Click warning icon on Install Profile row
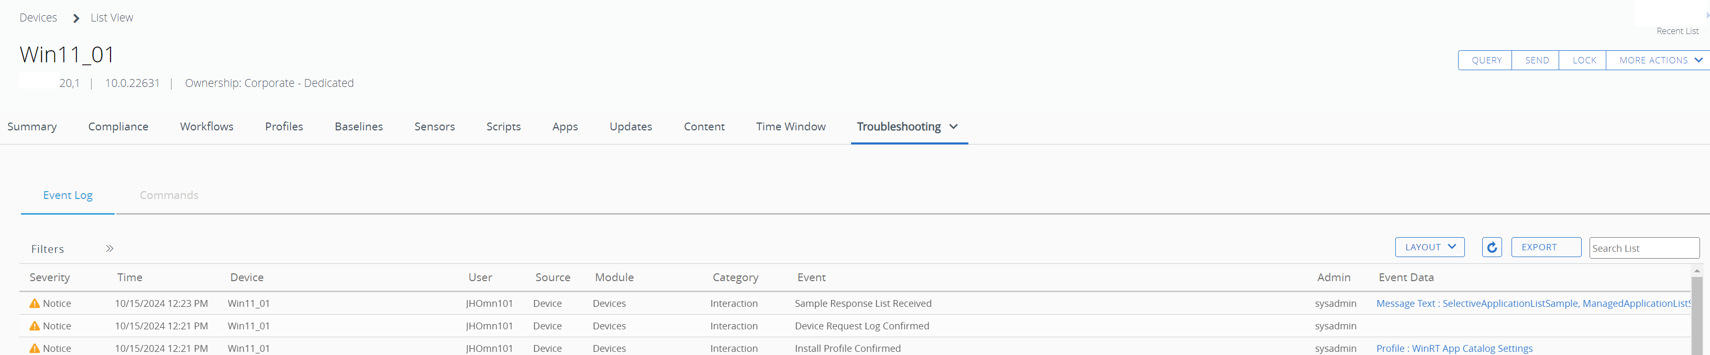 [x=35, y=348]
